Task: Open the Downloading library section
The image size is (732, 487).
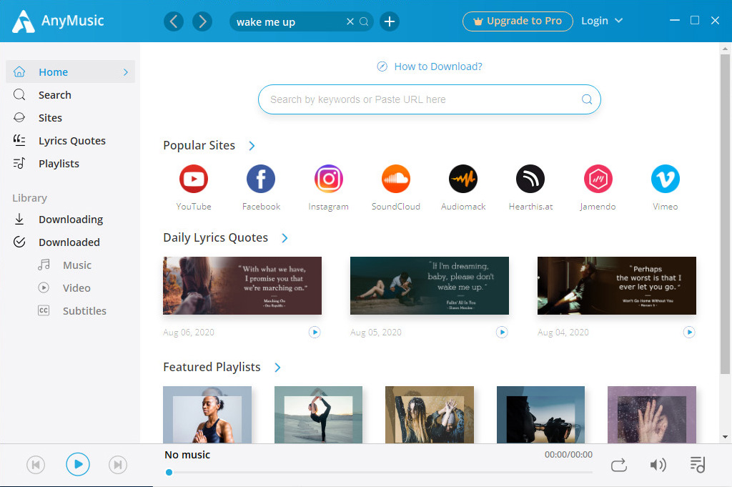Action: 71,220
